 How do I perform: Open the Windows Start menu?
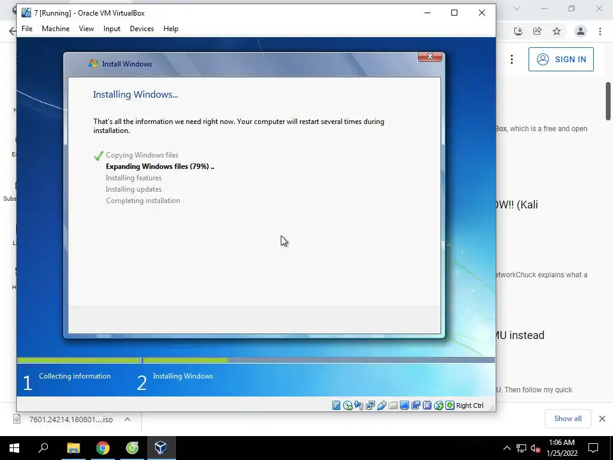point(14,448)
